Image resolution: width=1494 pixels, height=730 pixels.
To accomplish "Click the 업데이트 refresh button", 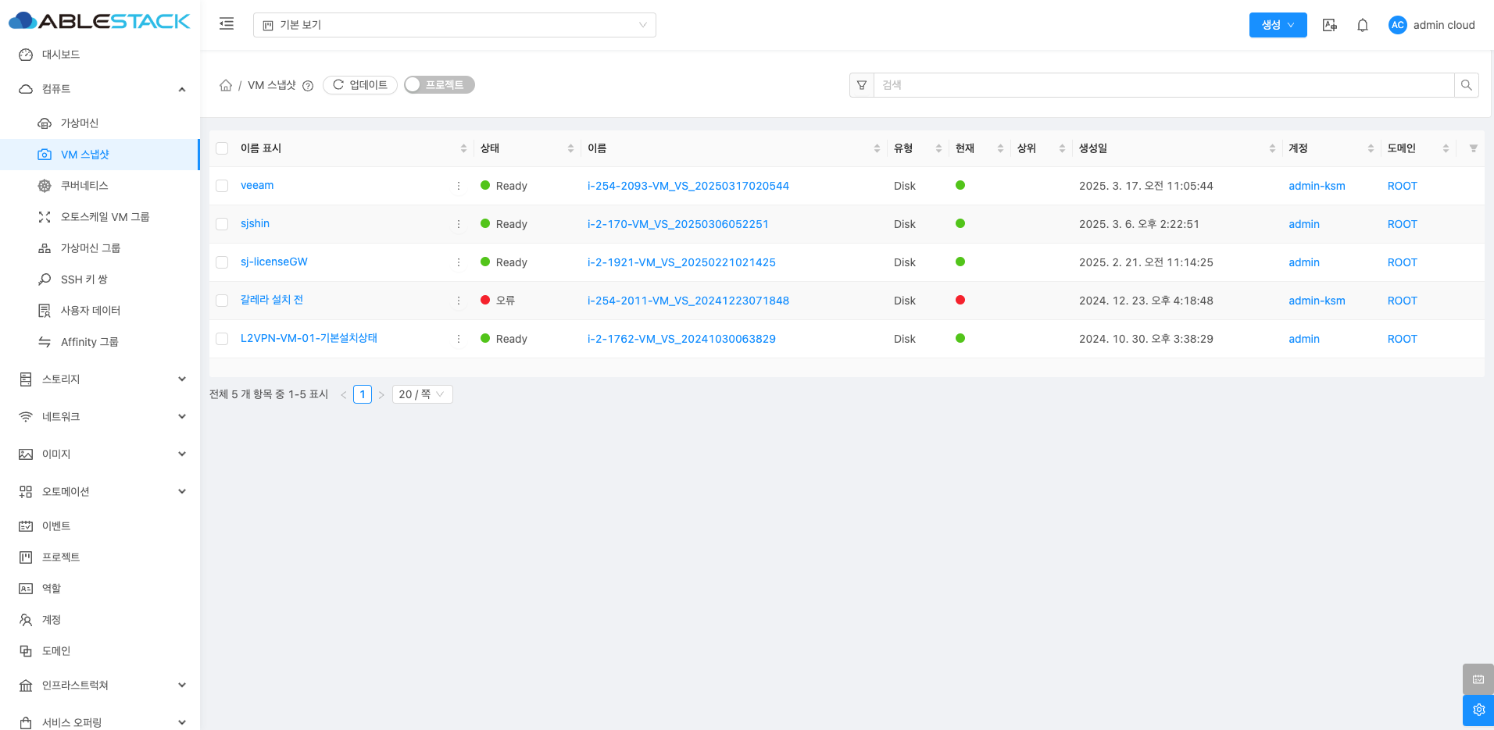I will pyautogui.click(x=360, y=85).
